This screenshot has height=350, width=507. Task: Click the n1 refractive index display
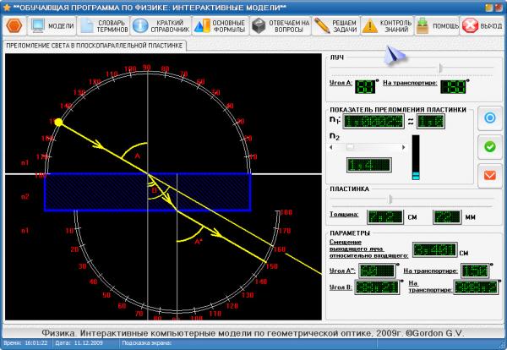373,122
